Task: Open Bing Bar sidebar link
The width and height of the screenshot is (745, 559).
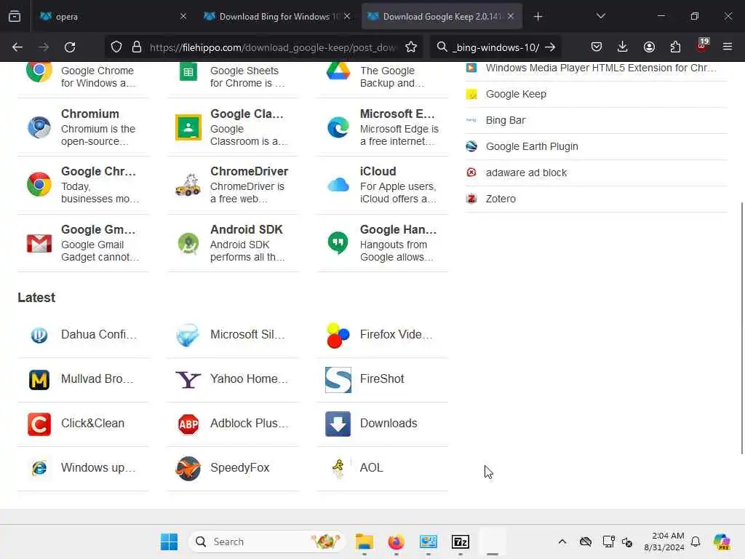Action: click(506, 120)
